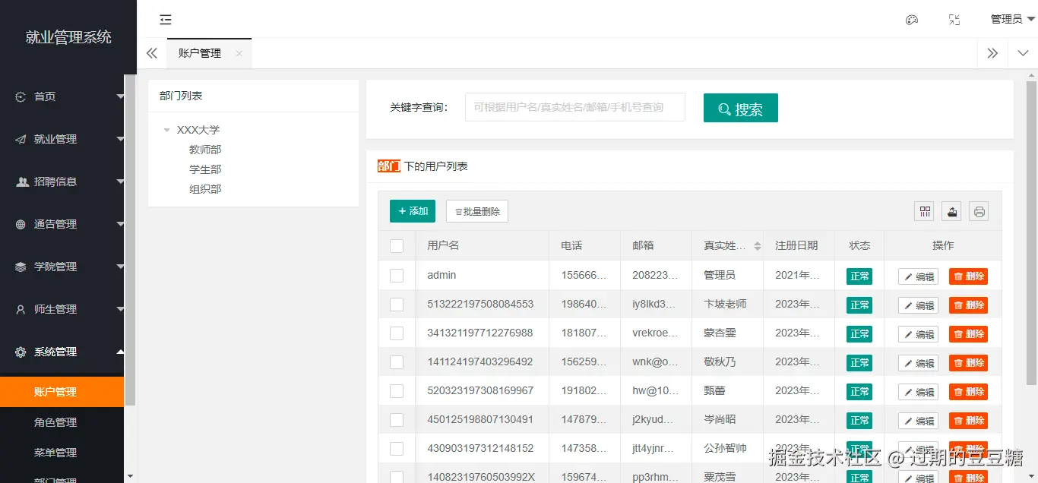Viewport: 1038px width, 483px height.
Task: Check the checkbox on the admin row
Action: 397,275
